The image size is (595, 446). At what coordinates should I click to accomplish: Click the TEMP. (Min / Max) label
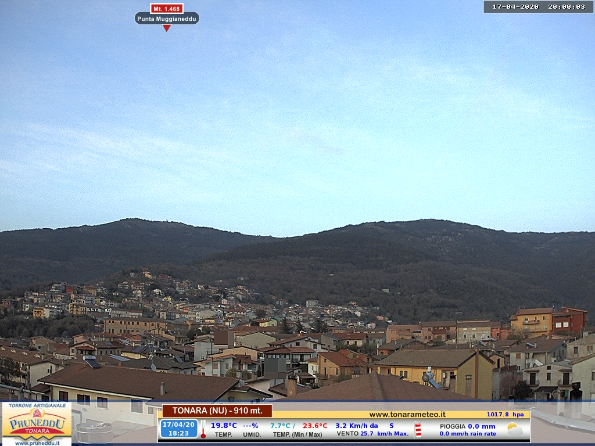coord(297,434)
